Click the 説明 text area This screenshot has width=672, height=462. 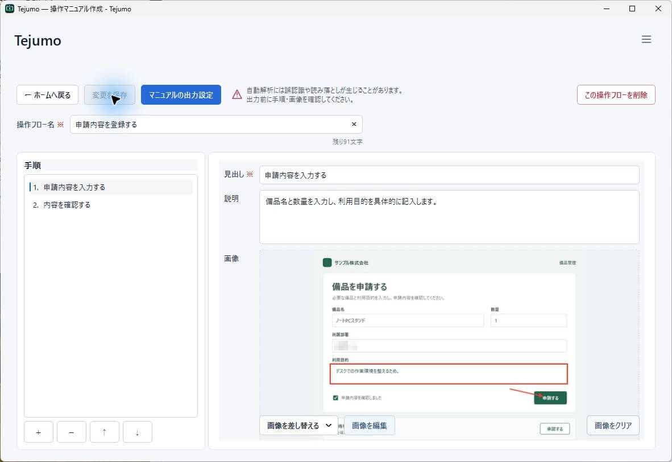pyautogui.click(x=449, y=217)
